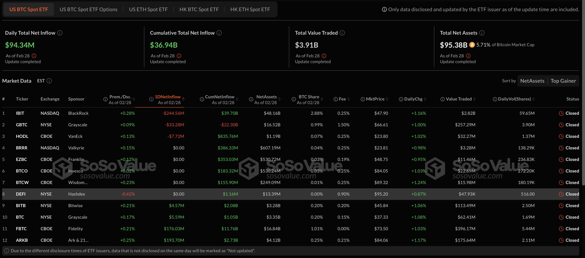Switch to US BTC Spot ETF Options tab
This screenshot has height=258, width=585.
(89, 9)
